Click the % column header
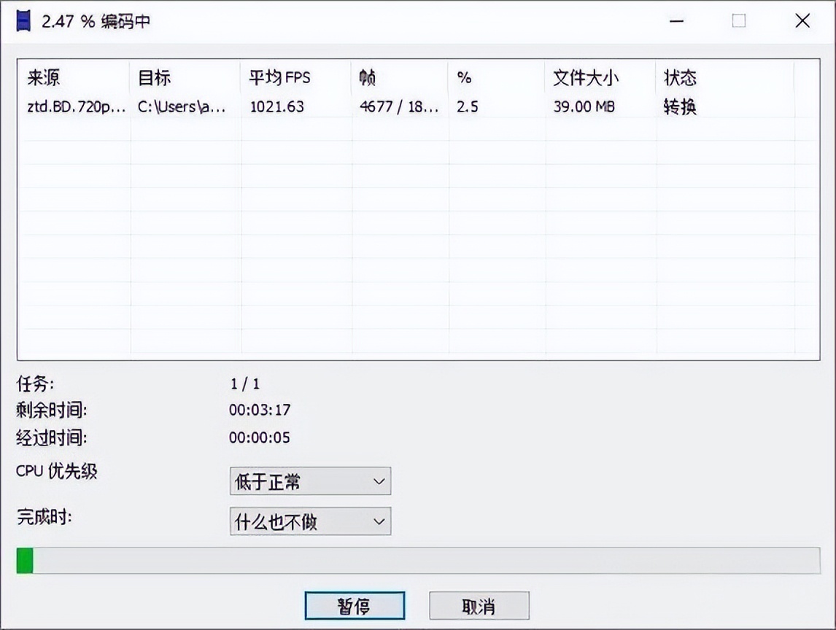836x630 pixels. (x=462, y=77)
